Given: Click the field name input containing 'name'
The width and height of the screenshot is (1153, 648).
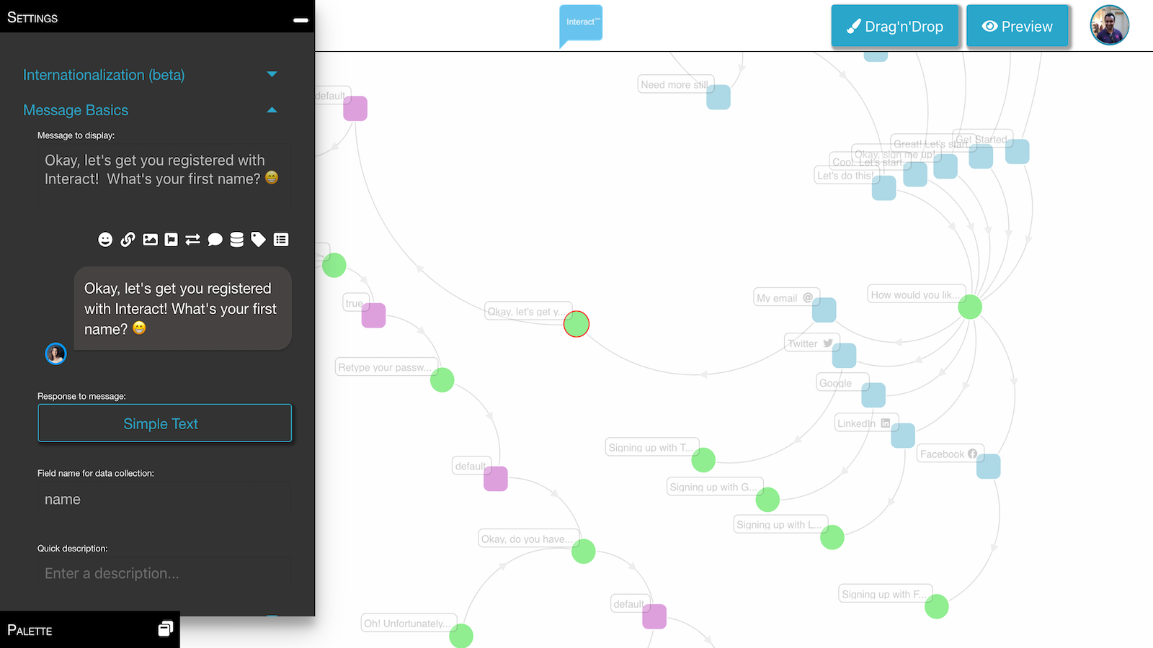Looking at the screenshot, I should click(x=164, y=500).
